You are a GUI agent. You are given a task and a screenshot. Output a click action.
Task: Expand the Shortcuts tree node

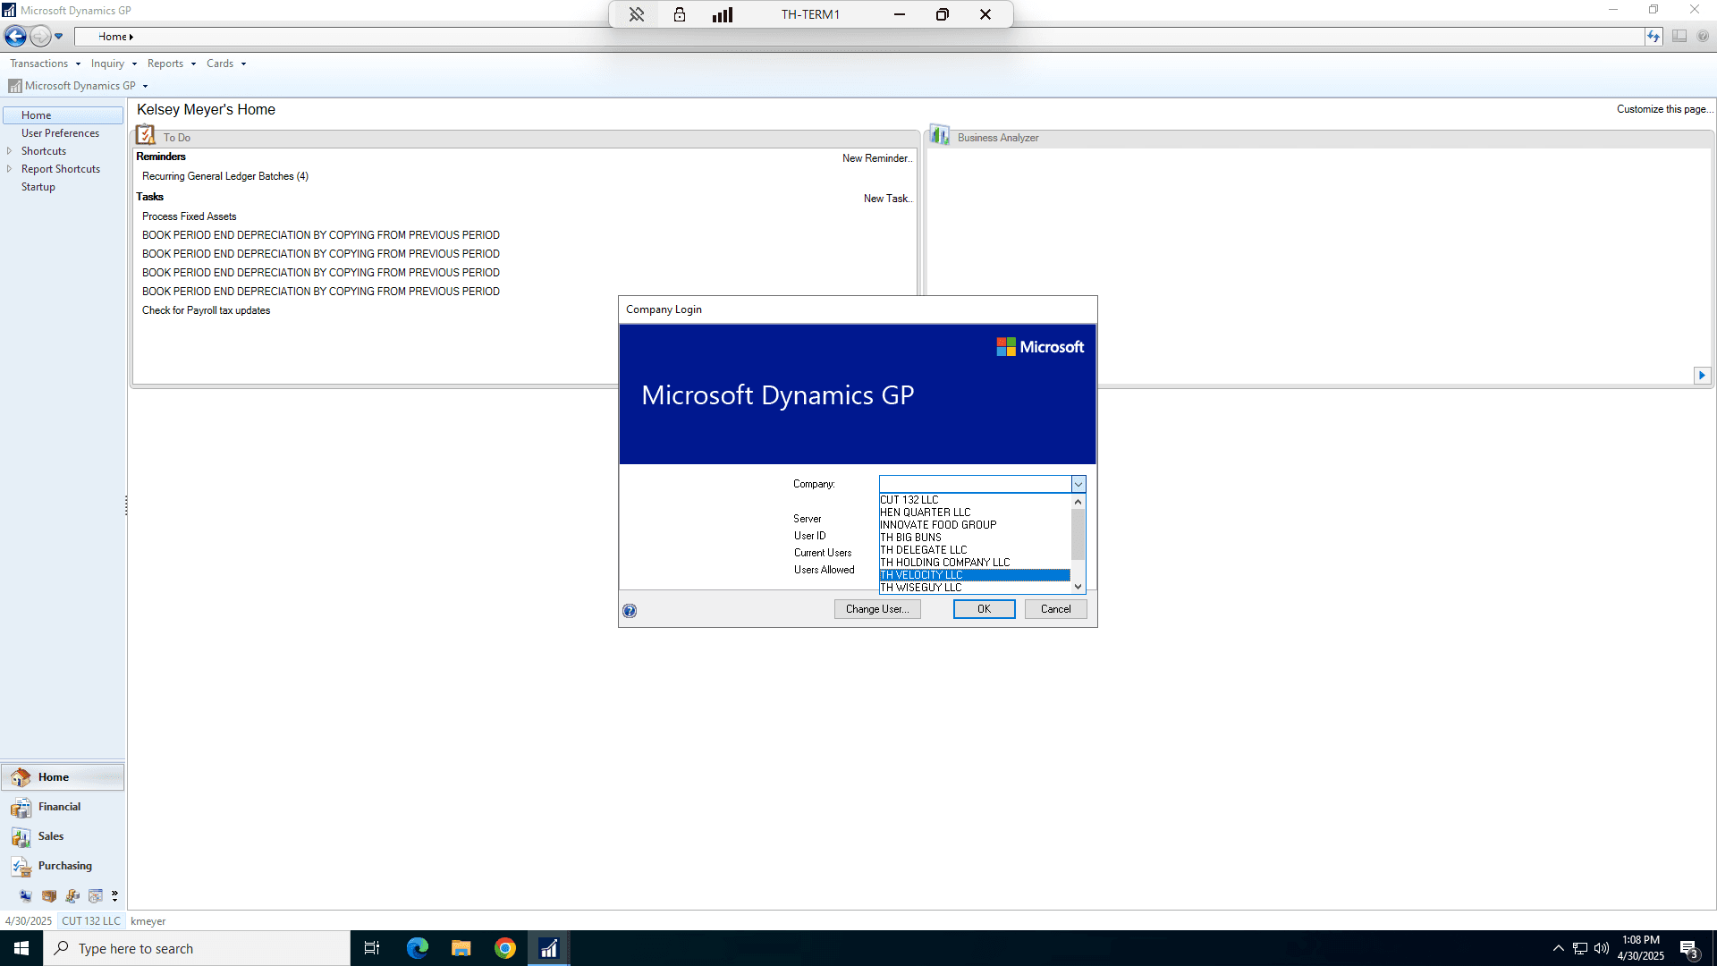(9, 151)
